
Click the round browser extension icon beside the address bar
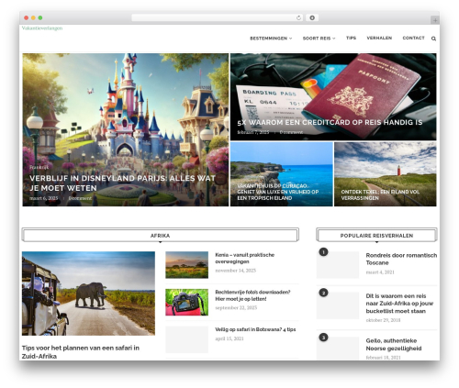click(x=312, y=18)
